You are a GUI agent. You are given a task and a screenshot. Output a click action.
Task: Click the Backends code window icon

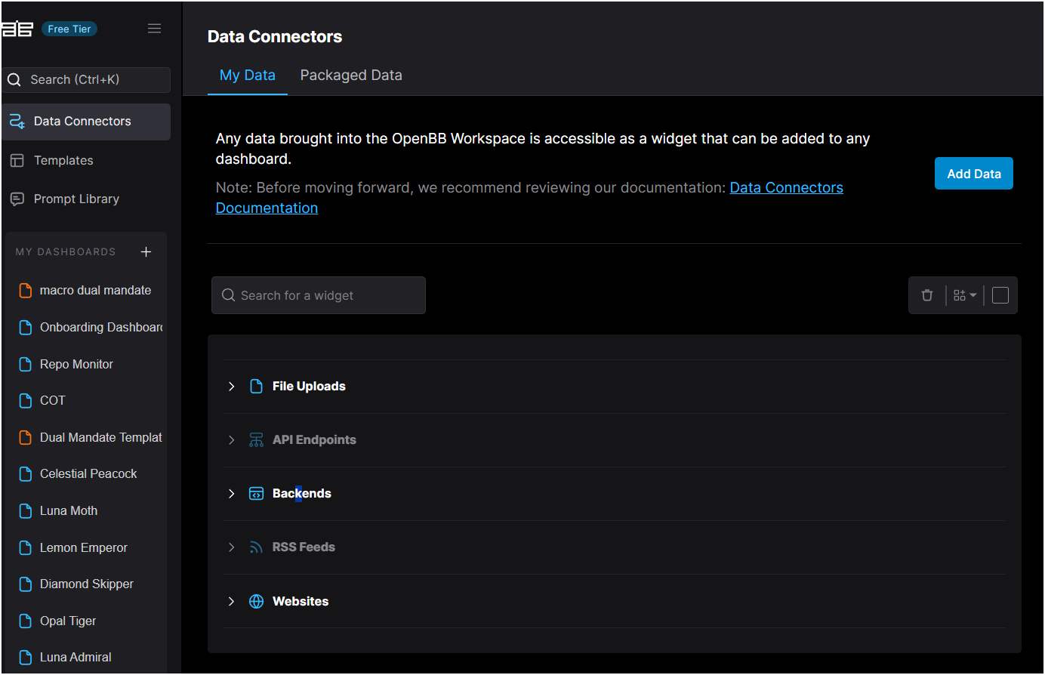coord(256,494)
